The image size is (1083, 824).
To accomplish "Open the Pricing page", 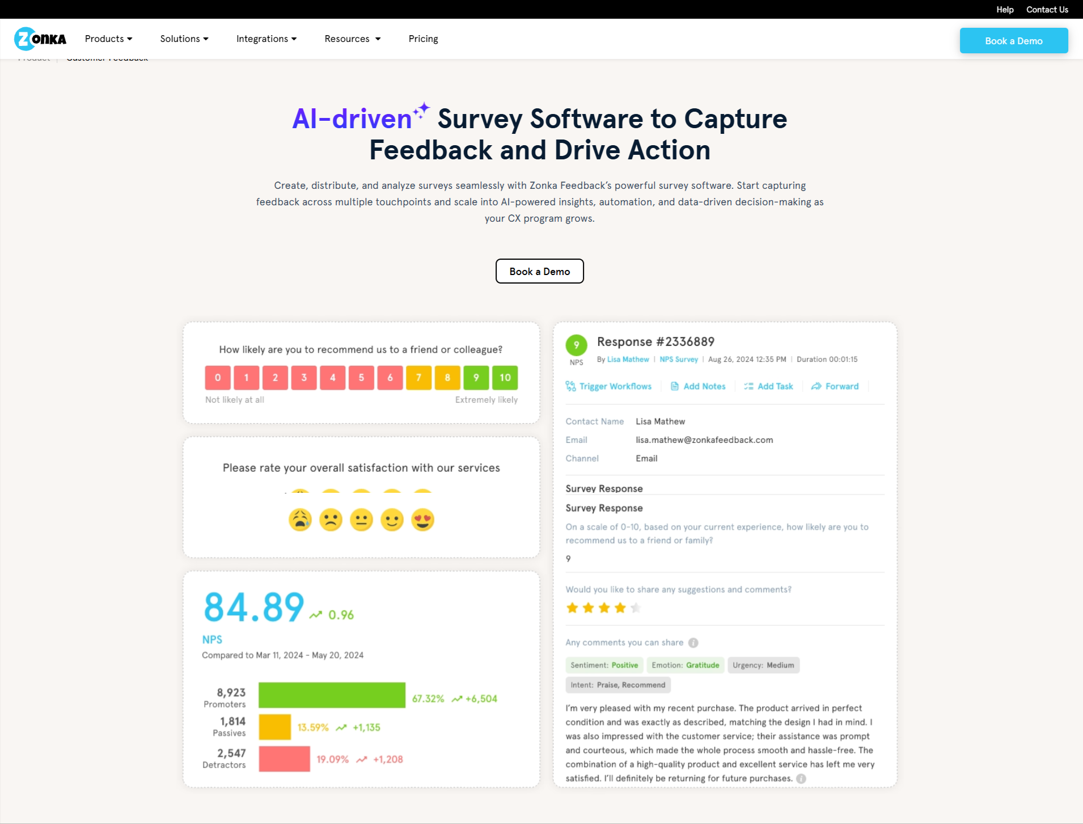I will point(423,39).
